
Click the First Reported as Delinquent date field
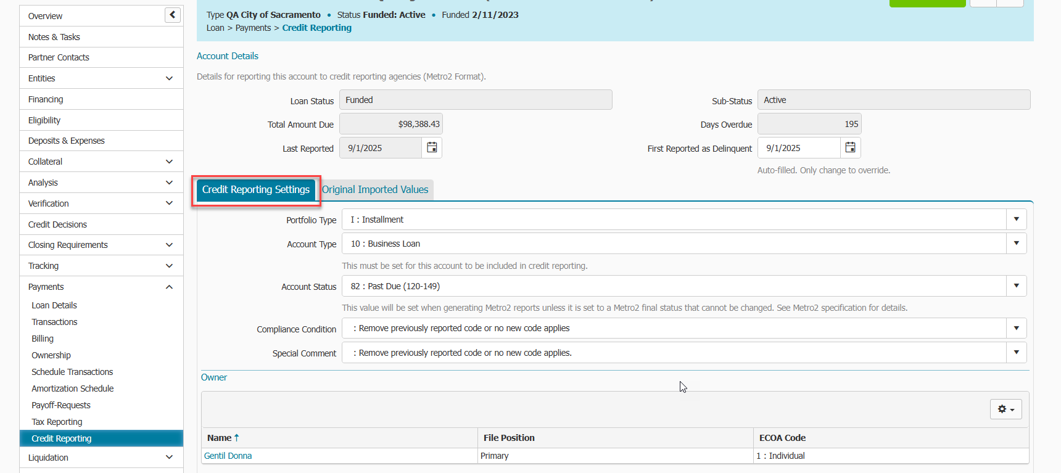(799, 148)
